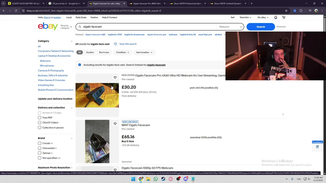Open the My eBay dropdown
Image resolution: width=326 pixels, height=183 pixels.
[x=263, y=18]
